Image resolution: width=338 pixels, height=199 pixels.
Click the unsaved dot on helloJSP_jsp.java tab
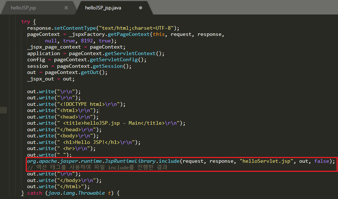click(x=141, y=8)
